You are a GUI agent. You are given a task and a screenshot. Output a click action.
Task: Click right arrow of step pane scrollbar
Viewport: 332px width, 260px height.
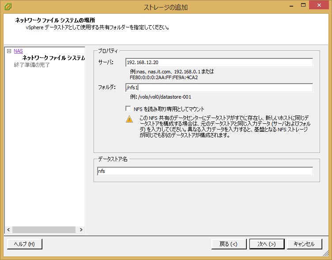pos(81,229)
